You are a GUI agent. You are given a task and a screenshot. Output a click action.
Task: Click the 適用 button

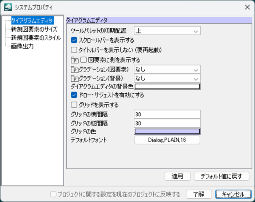tap(178, 176)
